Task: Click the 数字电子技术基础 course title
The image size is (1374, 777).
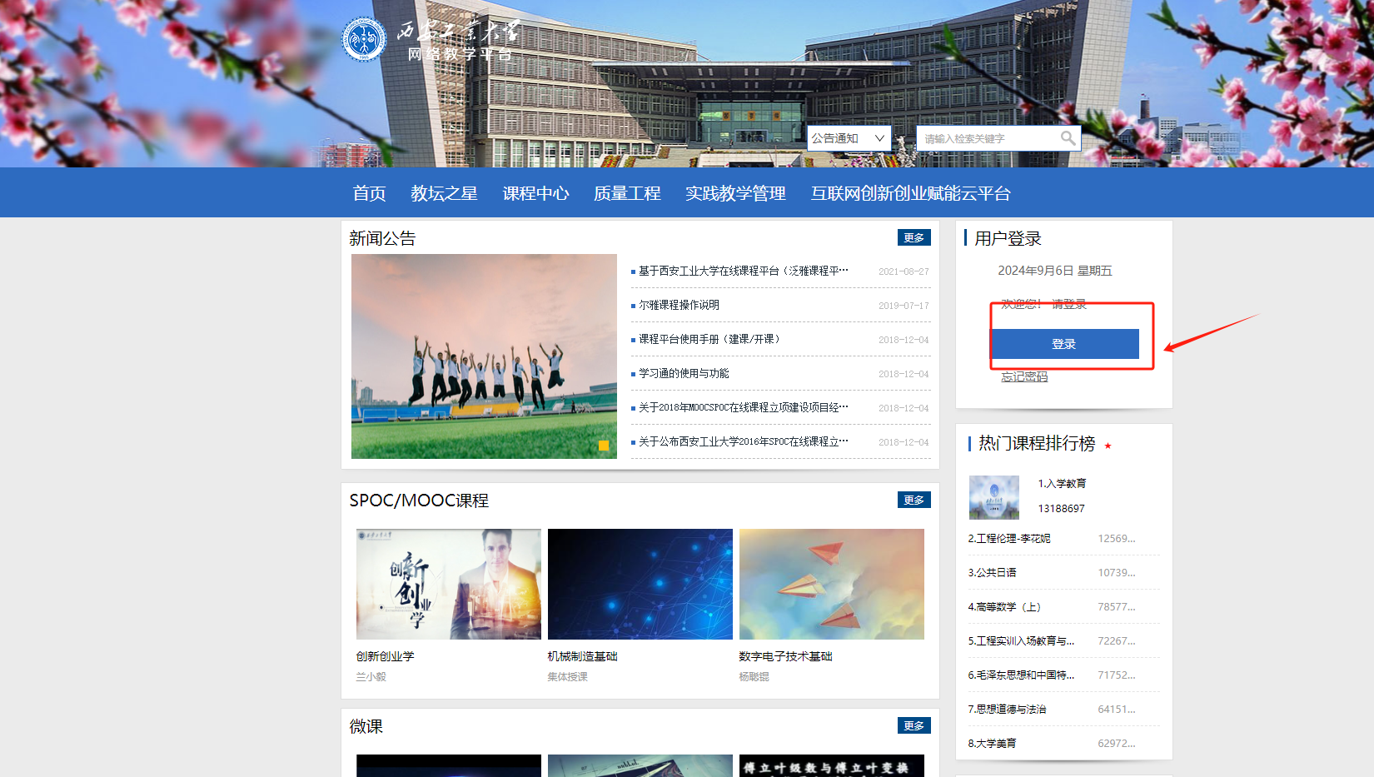Action: 786,656
